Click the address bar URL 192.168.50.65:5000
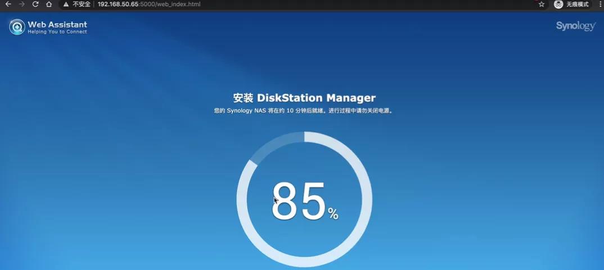The image size is (604, 270). click(149, 4)
